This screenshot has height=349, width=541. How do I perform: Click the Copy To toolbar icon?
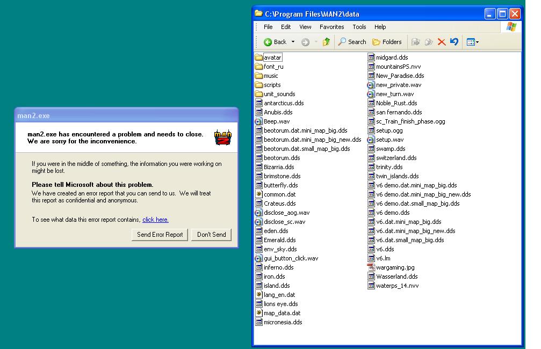429,42
